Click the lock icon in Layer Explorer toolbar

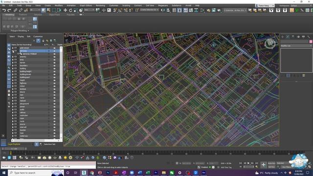[43, 41]
